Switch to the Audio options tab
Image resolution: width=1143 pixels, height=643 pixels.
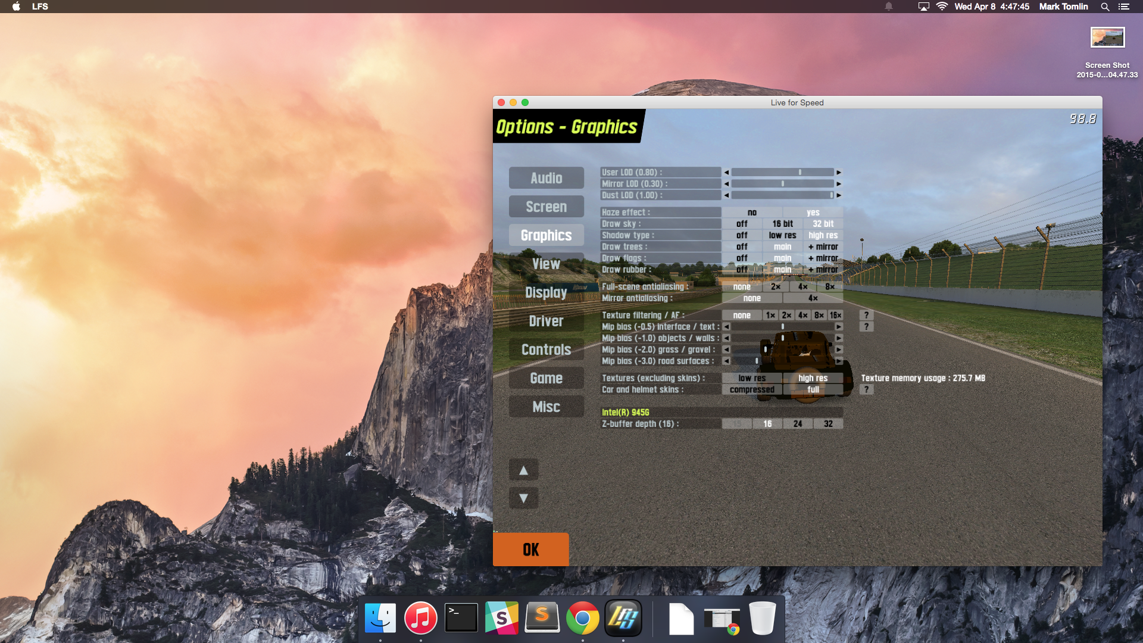coord(546,178)
